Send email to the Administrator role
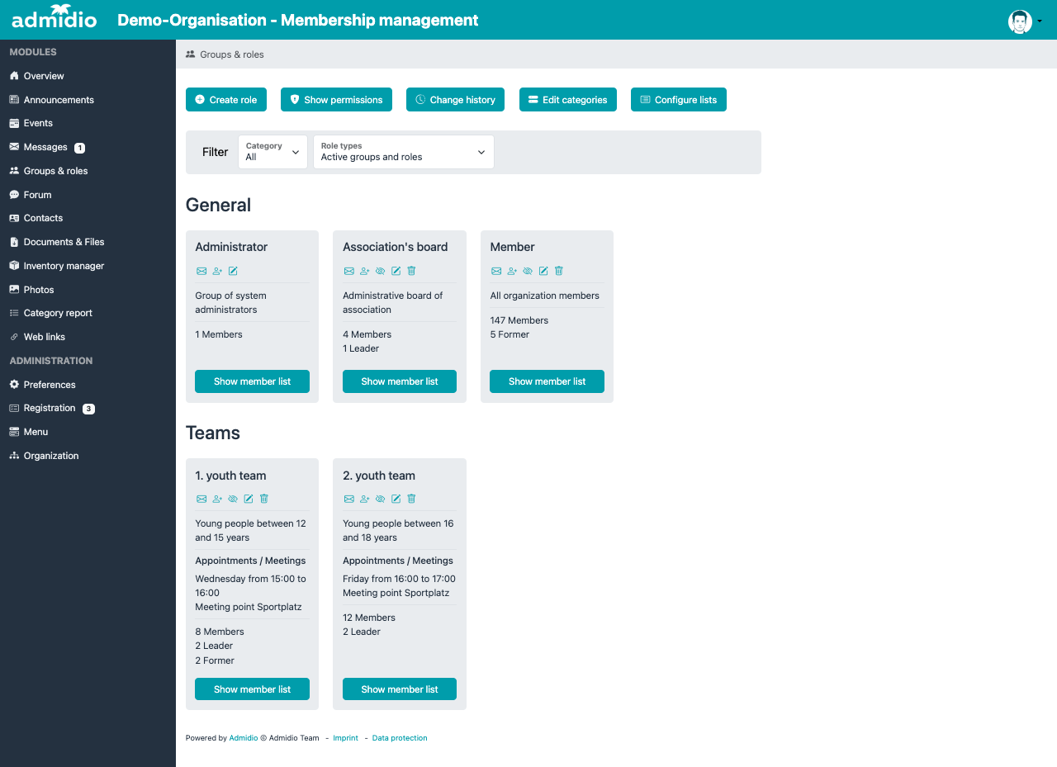The width and height of the screenshot is (1057, 767). point(201,271)
